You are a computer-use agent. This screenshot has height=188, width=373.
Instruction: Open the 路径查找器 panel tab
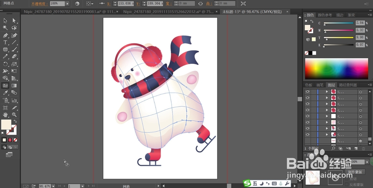click(x=348, y=85)
